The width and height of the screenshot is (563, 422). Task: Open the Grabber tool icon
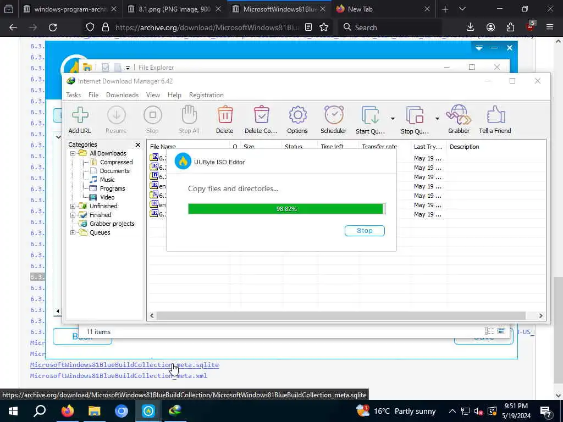coord(459,120)
